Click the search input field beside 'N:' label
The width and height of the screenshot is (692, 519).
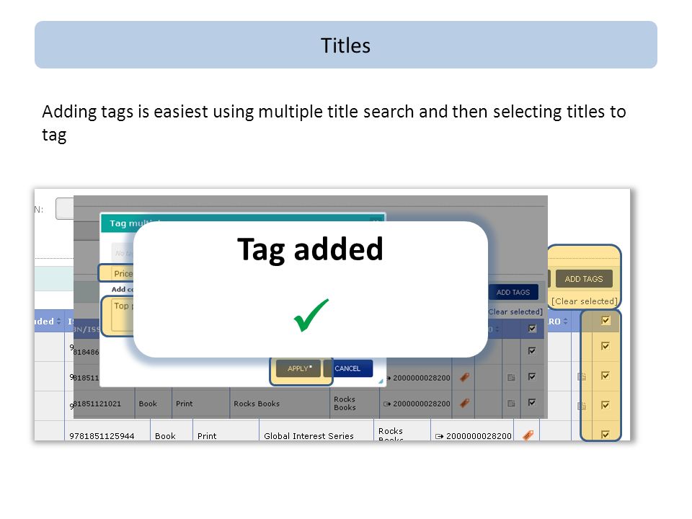[x=64, y=209]
